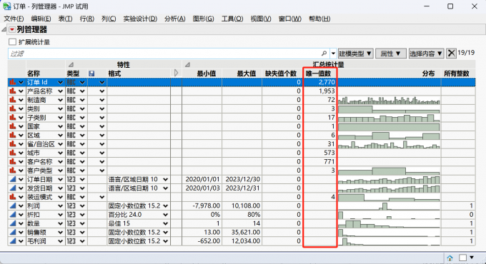
Task: Open the 列管理器 red triangle menu
Action: [11, 30]
